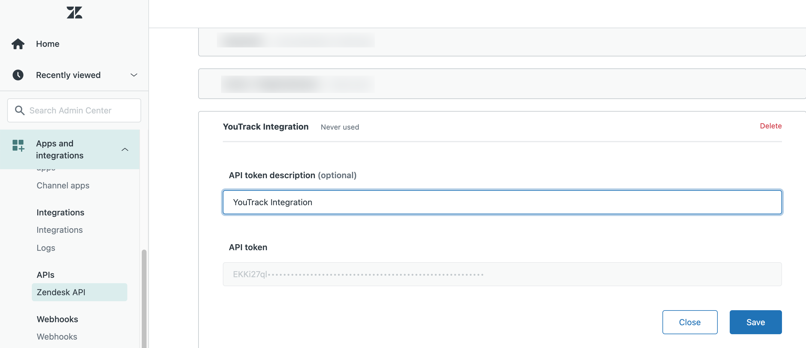Click the search magnifier icon

(20, 110)
